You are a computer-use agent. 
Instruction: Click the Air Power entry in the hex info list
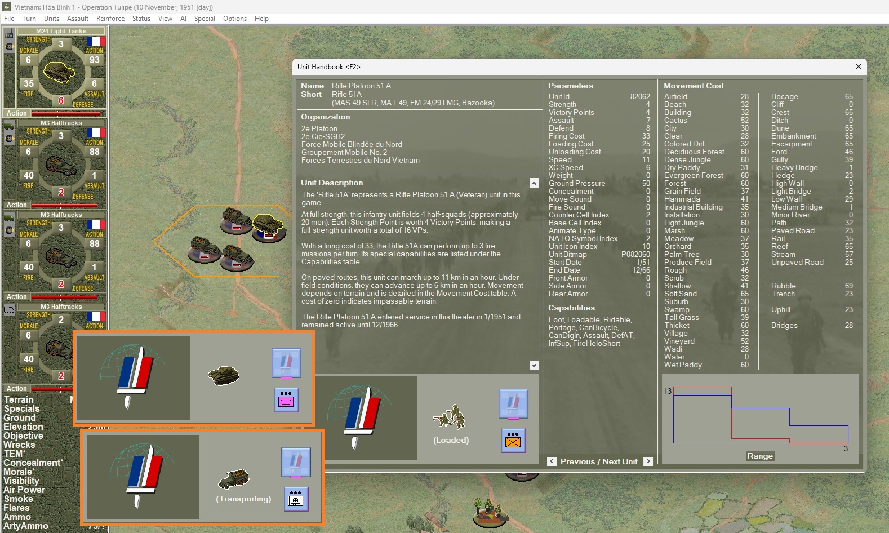point(24,490)
